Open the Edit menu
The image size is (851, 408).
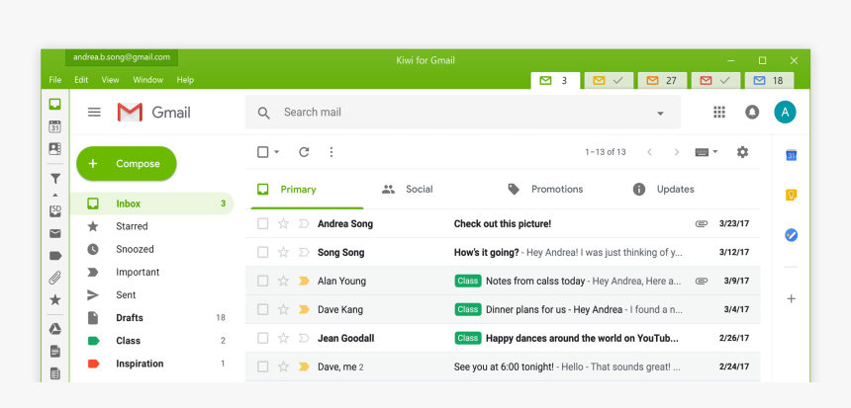click(81, 80)
